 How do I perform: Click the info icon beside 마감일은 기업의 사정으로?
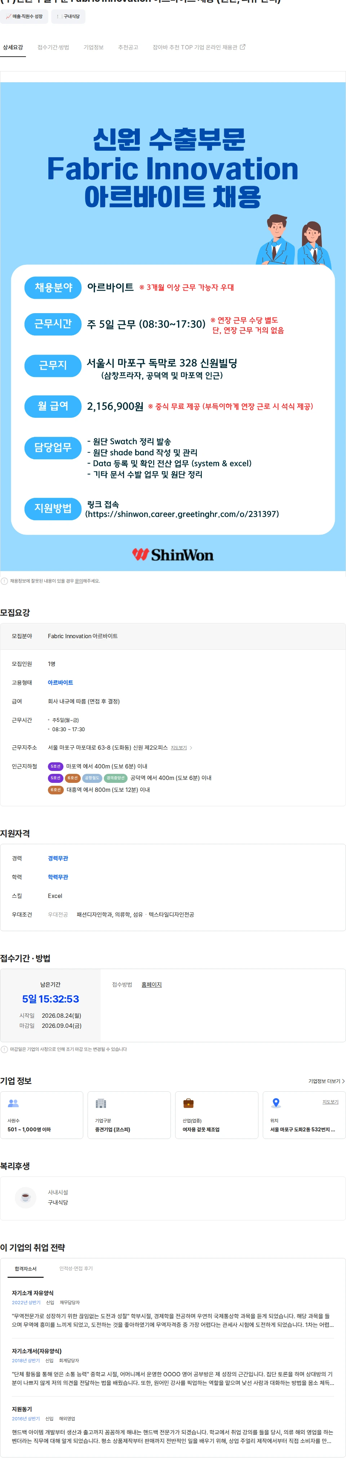coord(5,1049)
